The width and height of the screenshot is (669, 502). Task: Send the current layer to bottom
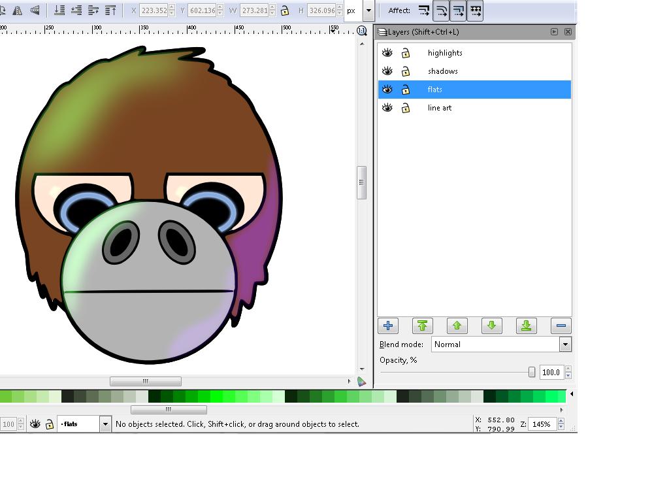[x=526, y=326]
